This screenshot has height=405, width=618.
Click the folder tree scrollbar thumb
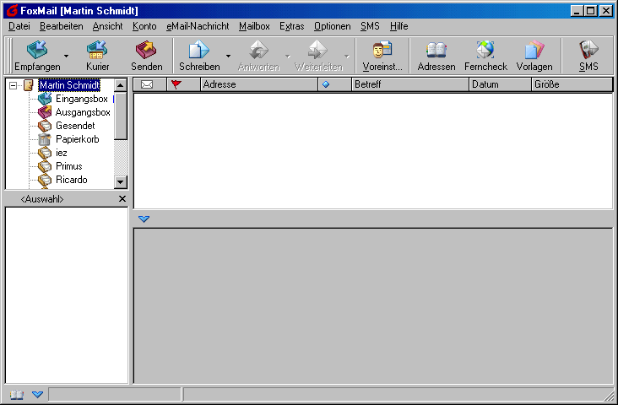pos(120,116)
